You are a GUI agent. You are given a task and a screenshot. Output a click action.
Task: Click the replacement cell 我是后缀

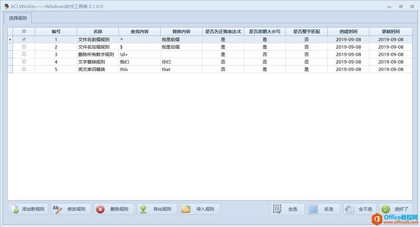[181, 47]
